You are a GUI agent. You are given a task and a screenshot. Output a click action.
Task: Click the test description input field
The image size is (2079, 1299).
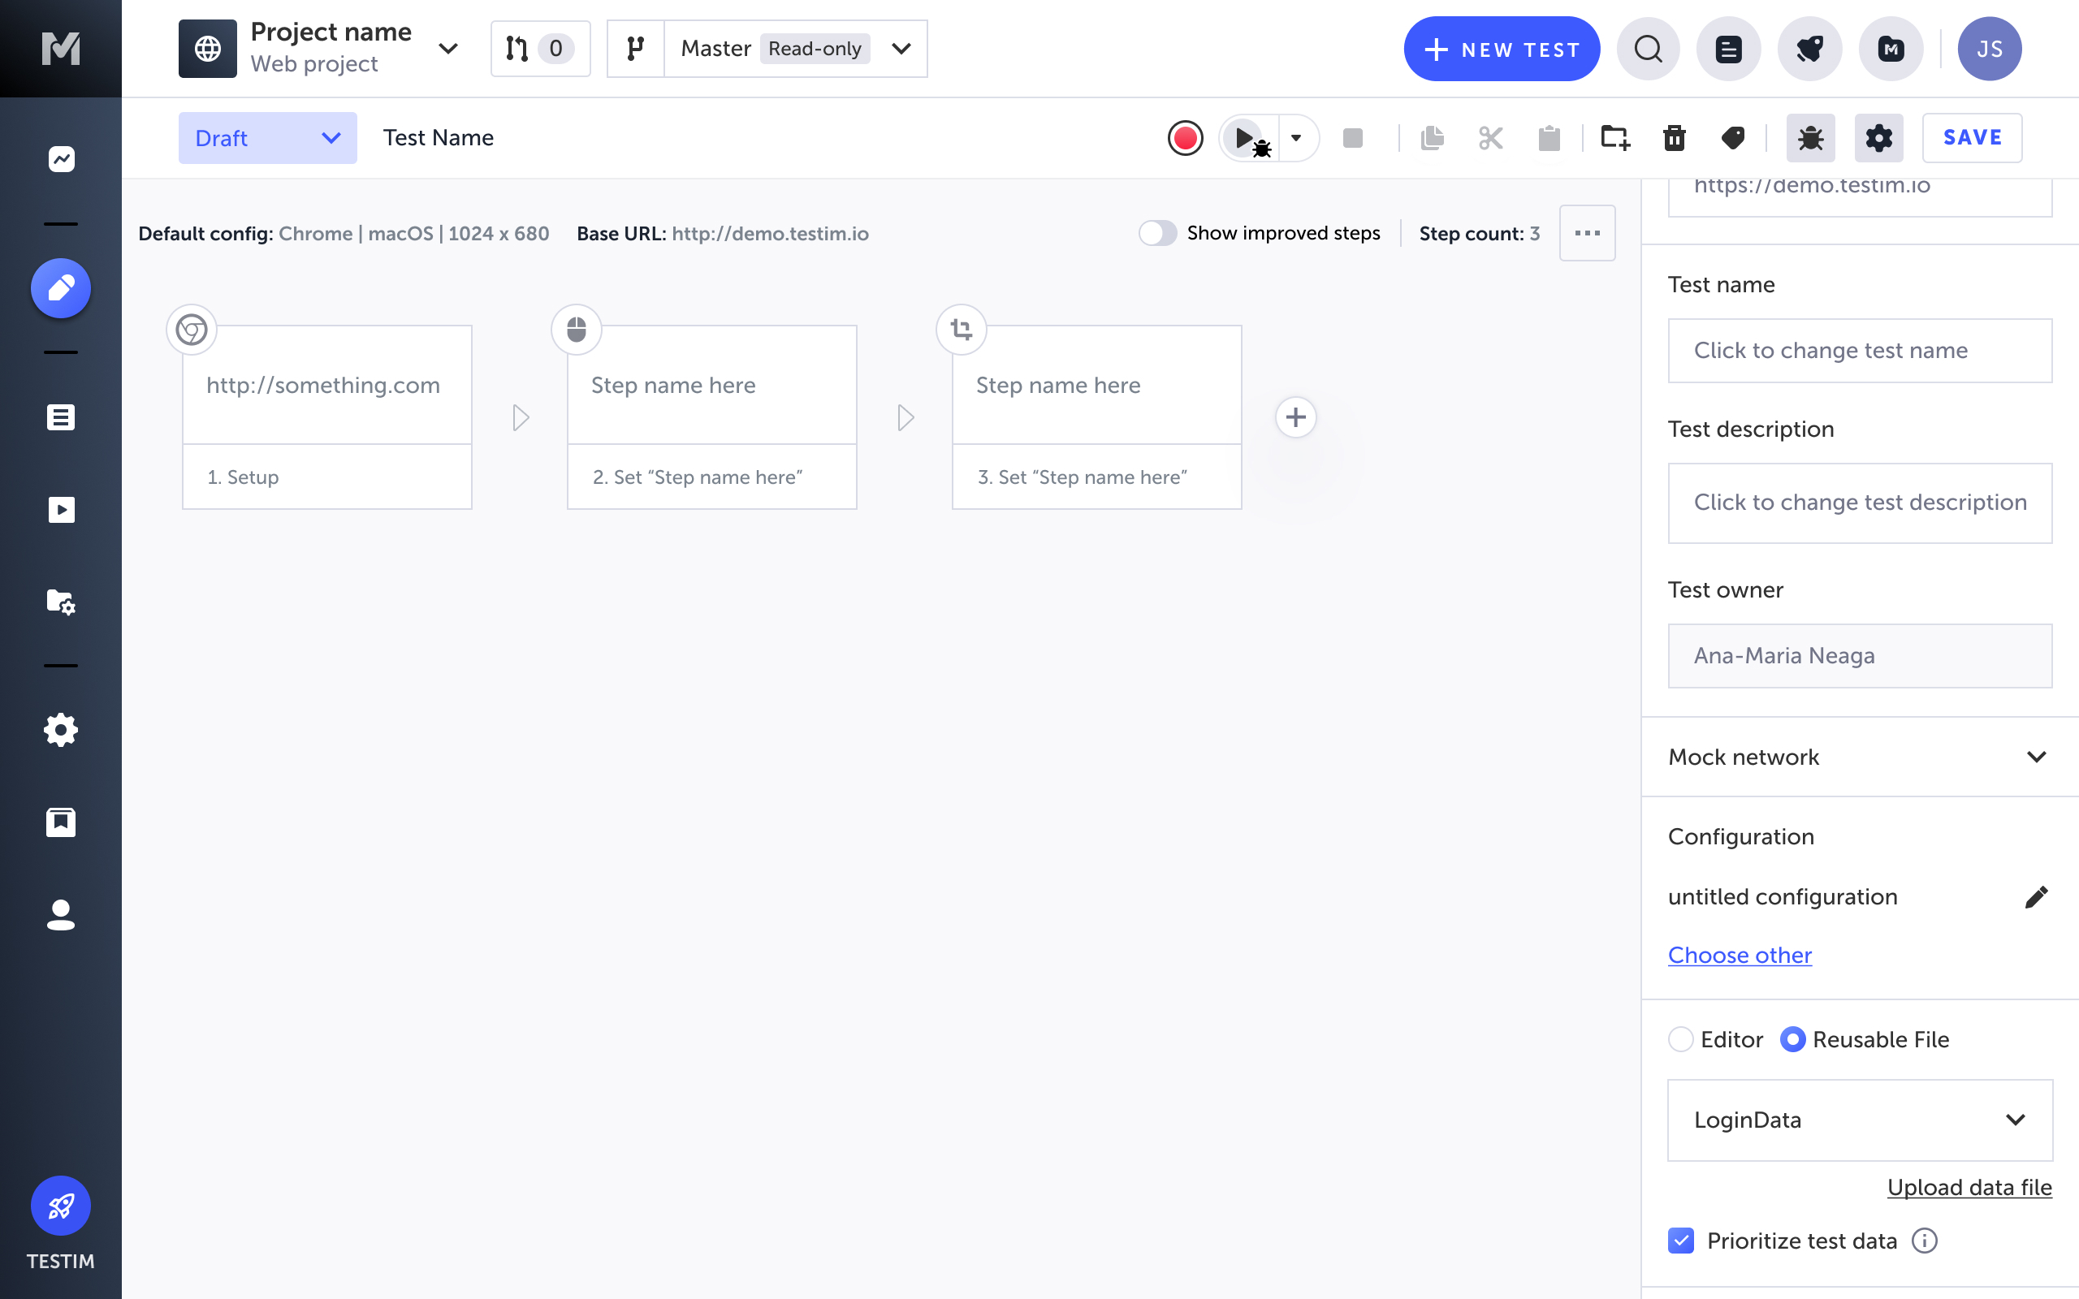click(x=1859, y=503)
